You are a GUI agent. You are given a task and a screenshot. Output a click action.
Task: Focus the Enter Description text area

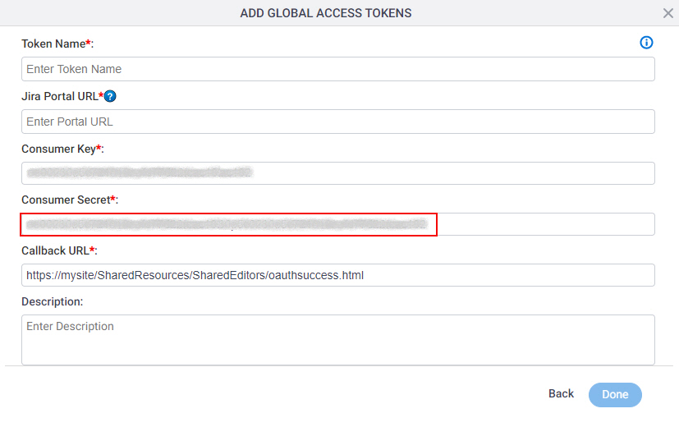tap(337, 340)
